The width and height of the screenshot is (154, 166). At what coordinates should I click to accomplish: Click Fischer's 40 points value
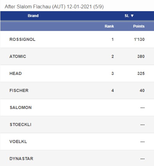click(x=142, y=90)
